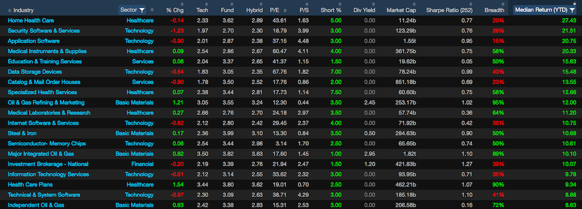582x209 pixels.
Task: Sort by the % Chg column header
Action: pyautogui.click(x=174, y=11)
